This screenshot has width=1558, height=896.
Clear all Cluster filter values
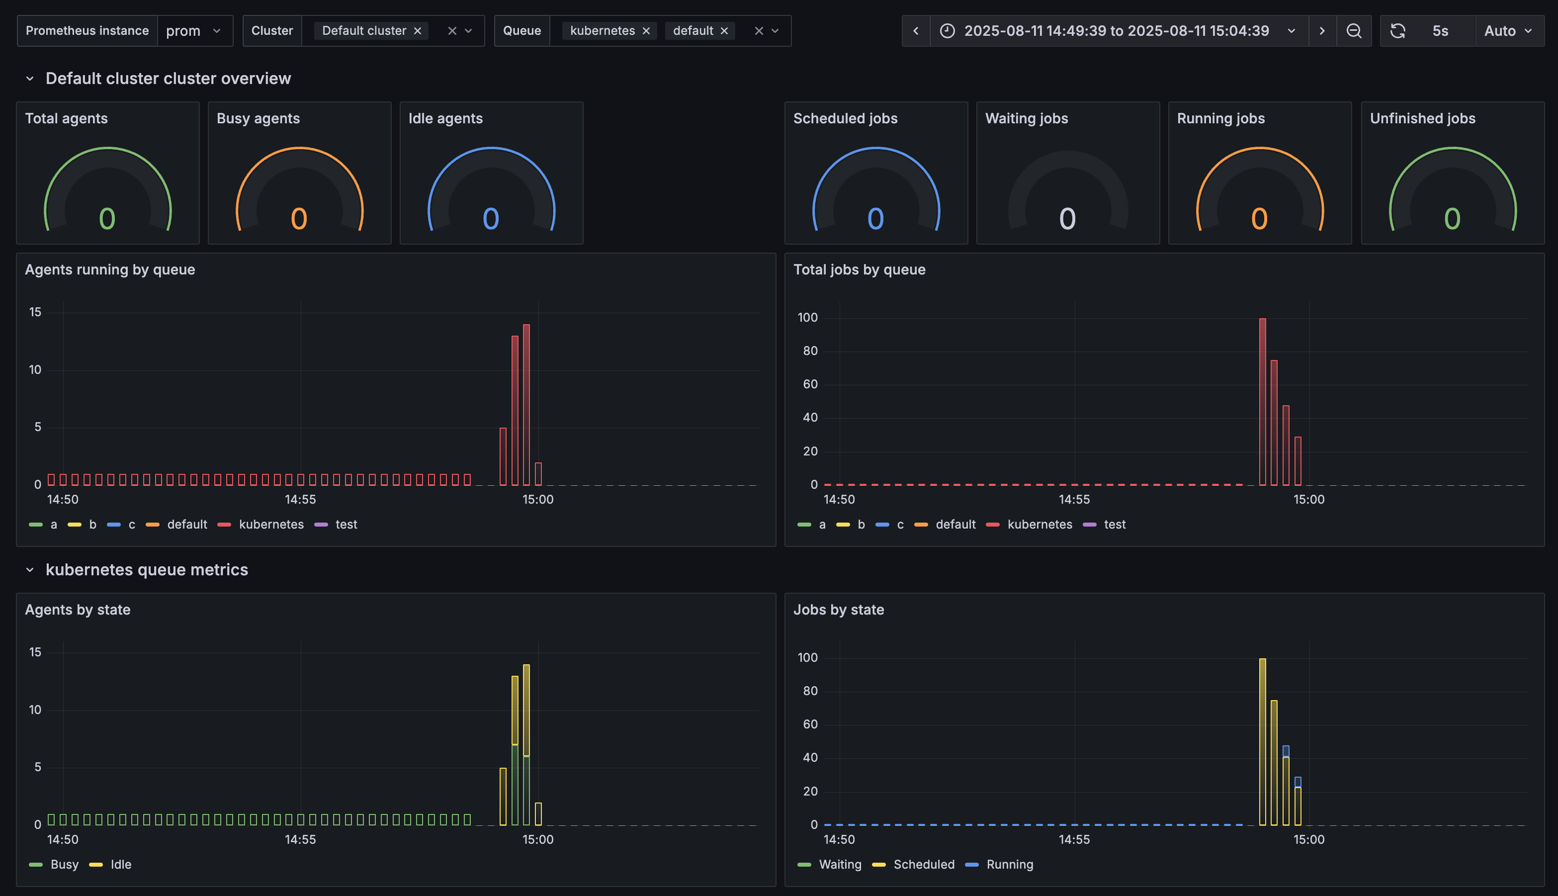[452, 31]
